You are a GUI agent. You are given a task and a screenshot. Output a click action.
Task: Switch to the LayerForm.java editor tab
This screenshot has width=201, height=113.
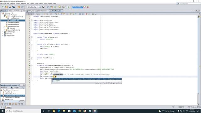tap(43, 11)
